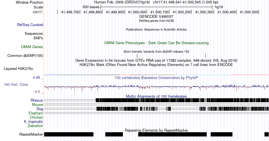Click the Human Feb. 2009 (GRCh37/hg19) position header
This screenshot has height=141, width=269.
(122, 2)
